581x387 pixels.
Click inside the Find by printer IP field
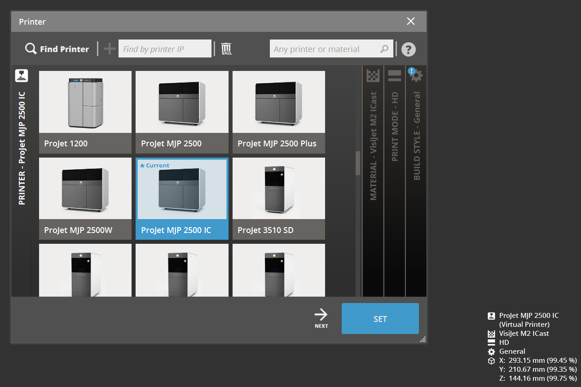click(x=165, y=48)
